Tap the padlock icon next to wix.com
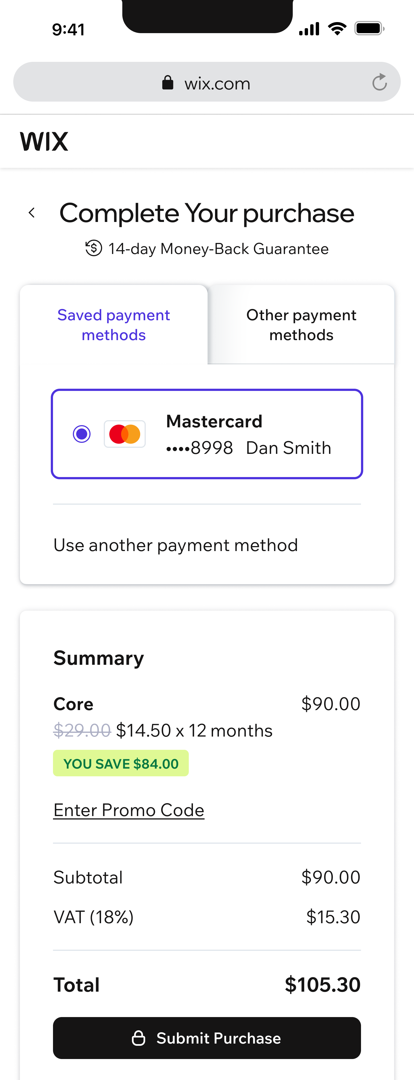The width and height of the screenshot is (414, 1080). [168, 83]
